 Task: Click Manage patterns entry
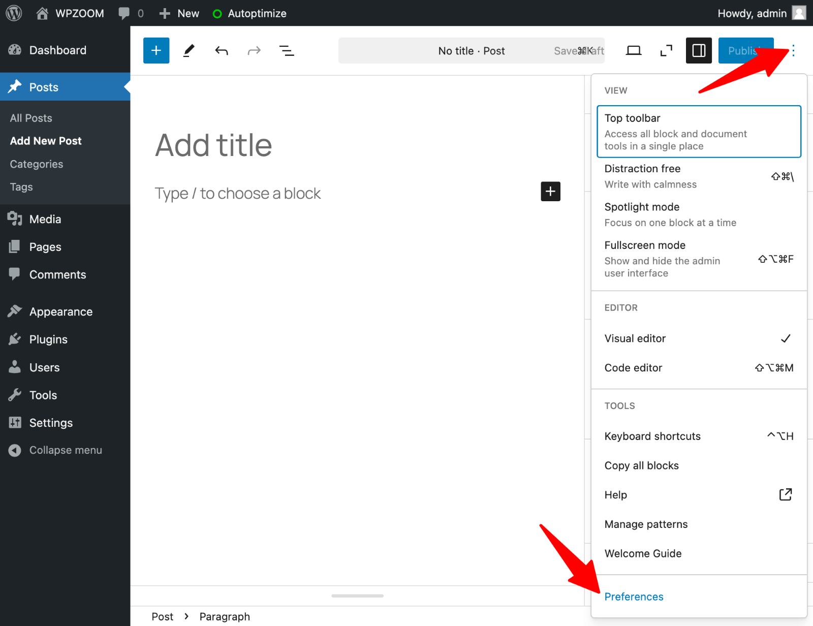point(699,524)
